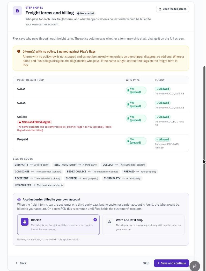Image resolution: width=206 pixels, height=271 pixels.
Task: Click the checked circle on Block it card
Action: [x=95, y=220]
